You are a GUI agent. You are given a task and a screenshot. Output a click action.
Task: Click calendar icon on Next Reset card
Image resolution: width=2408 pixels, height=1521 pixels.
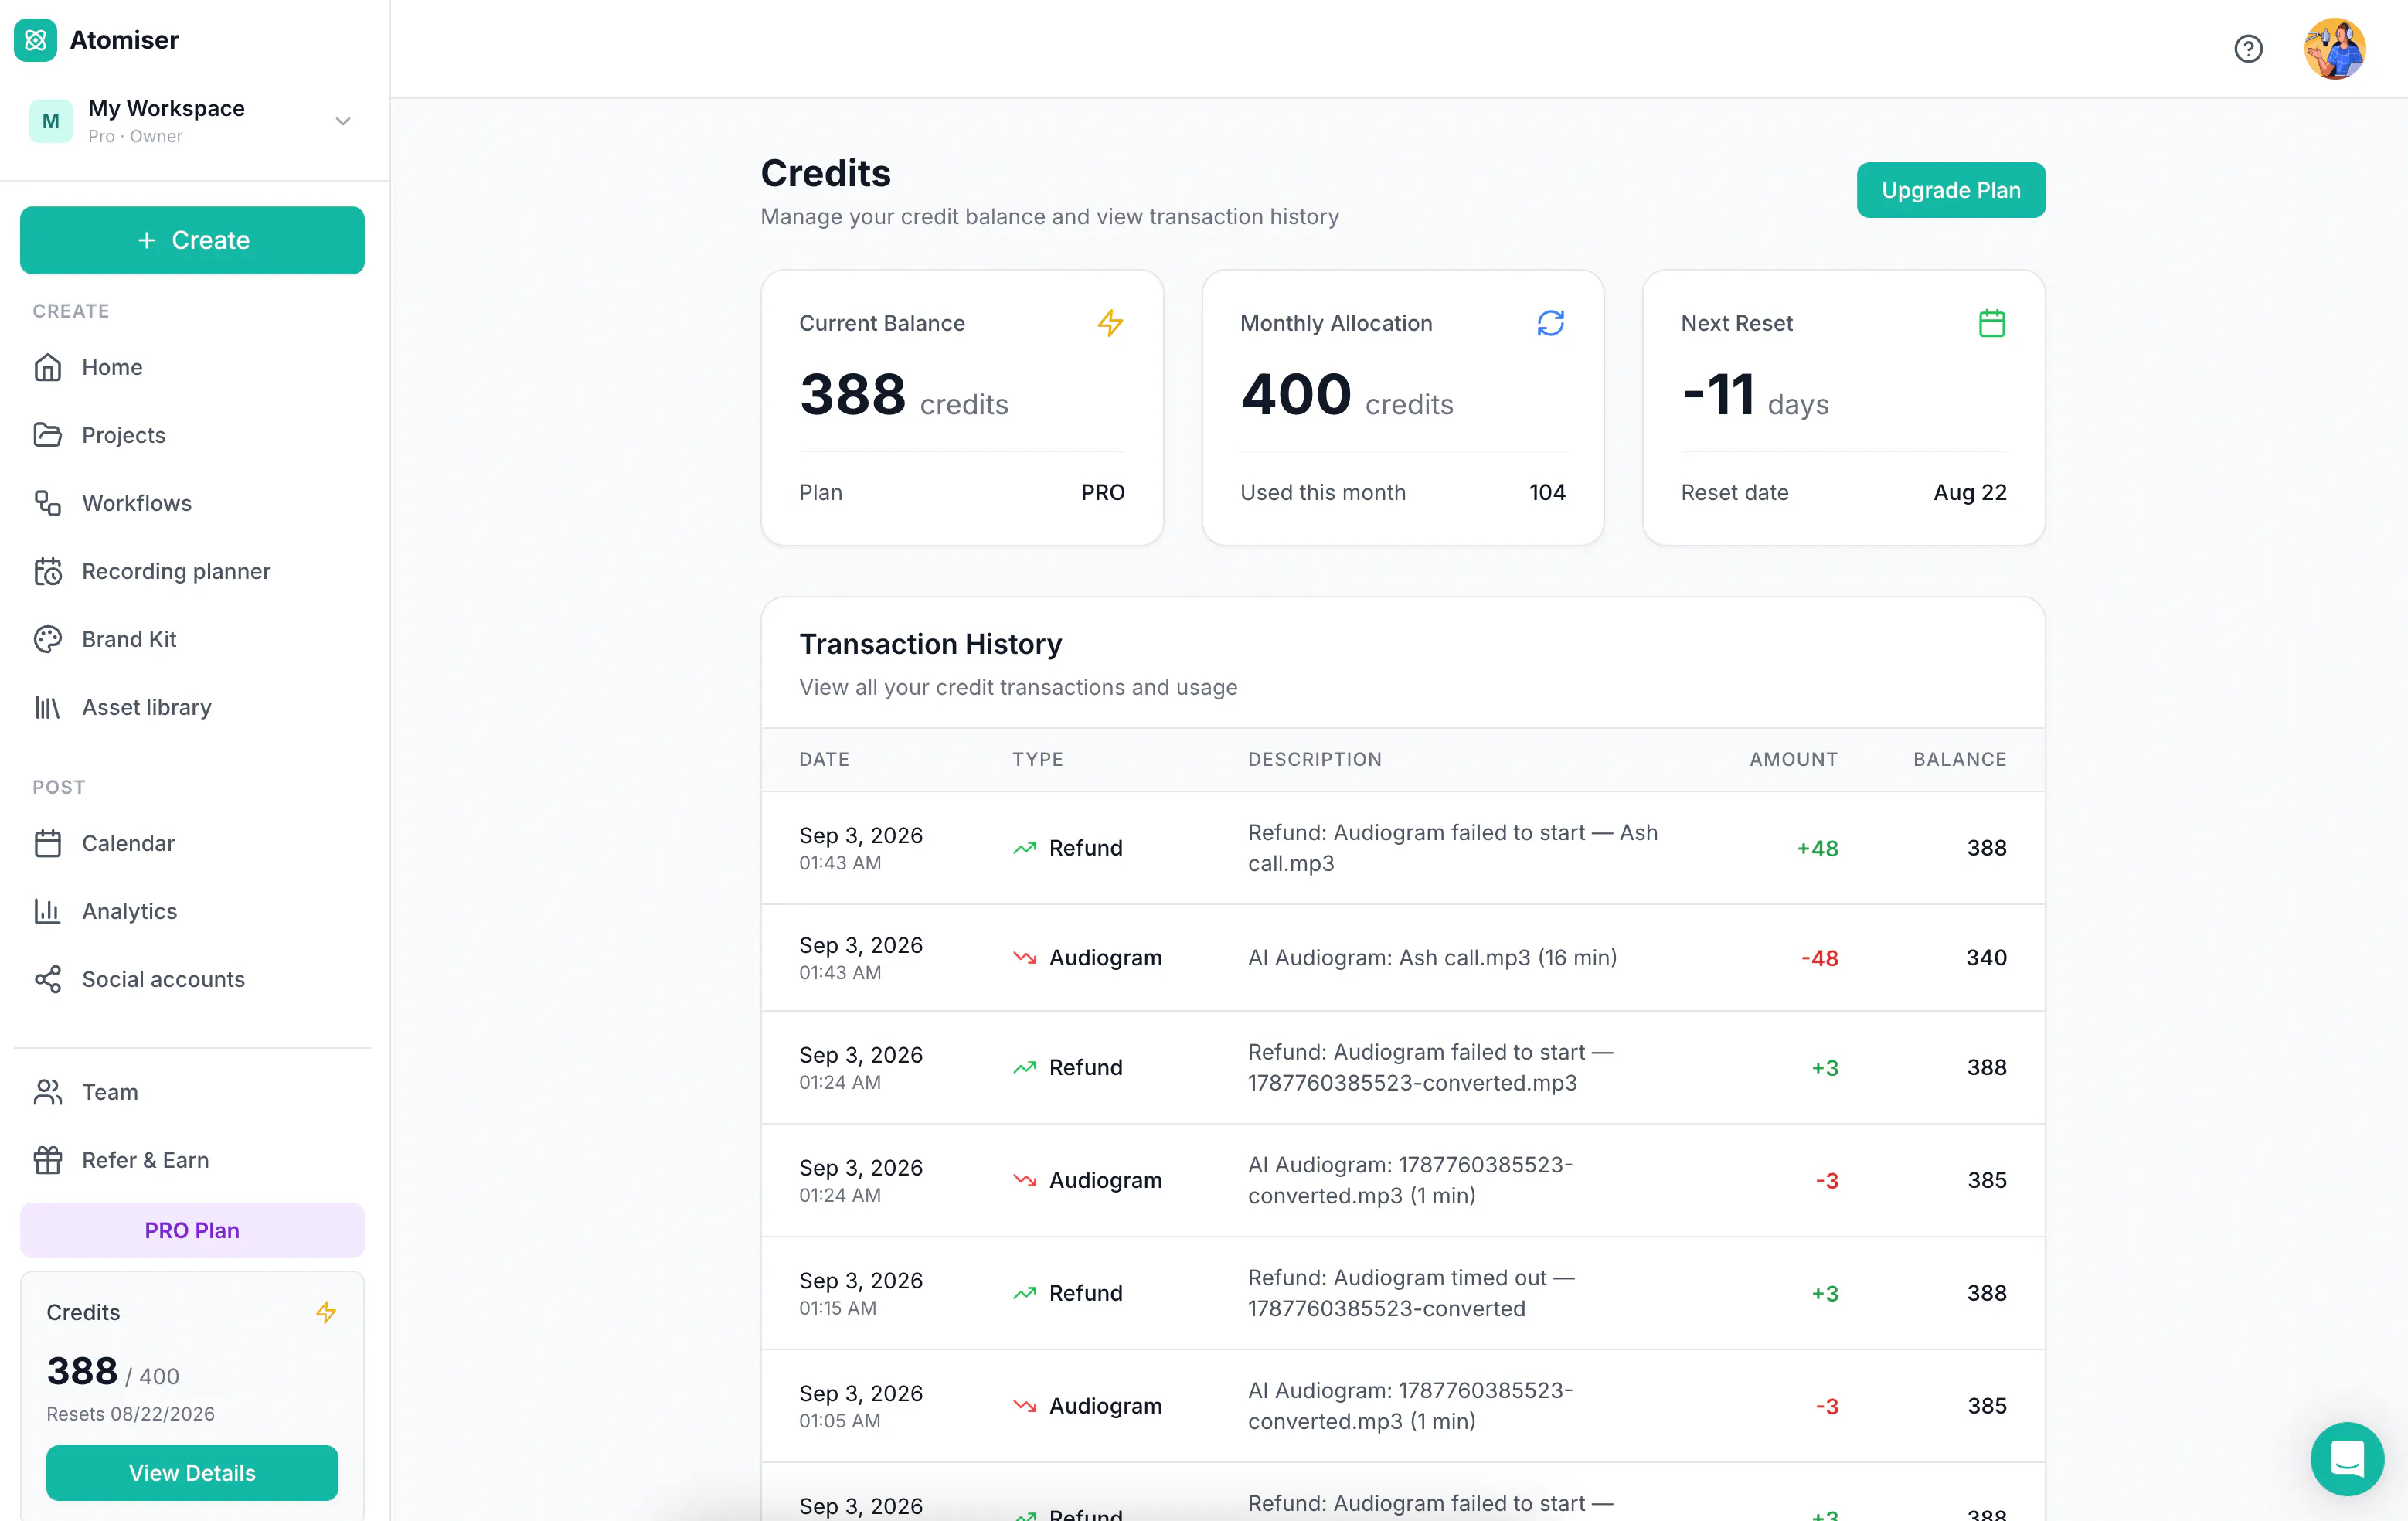[1992, 323]
